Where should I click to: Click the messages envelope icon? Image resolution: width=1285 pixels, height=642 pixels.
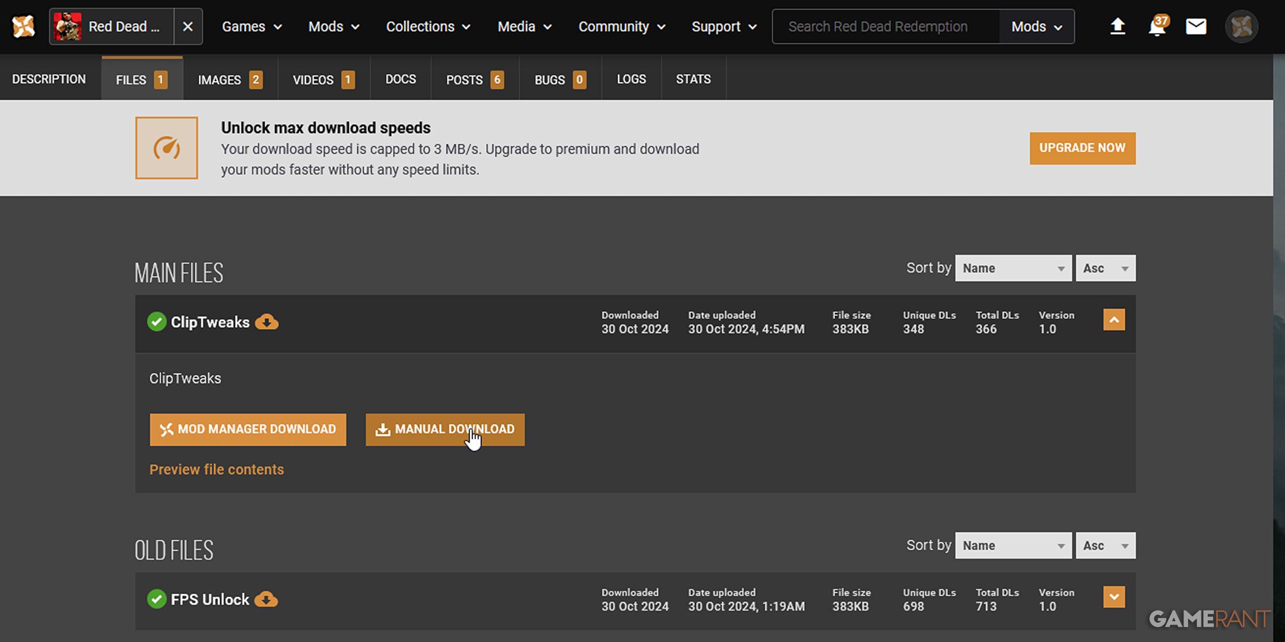[x=1196, y=26]
